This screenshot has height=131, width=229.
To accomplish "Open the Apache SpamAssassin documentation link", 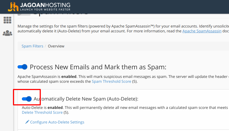I will [202, 31].
